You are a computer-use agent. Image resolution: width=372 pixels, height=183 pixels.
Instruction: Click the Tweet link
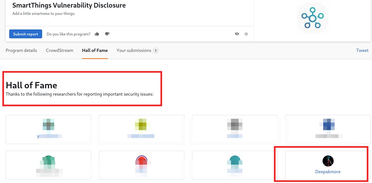(362, 50)
